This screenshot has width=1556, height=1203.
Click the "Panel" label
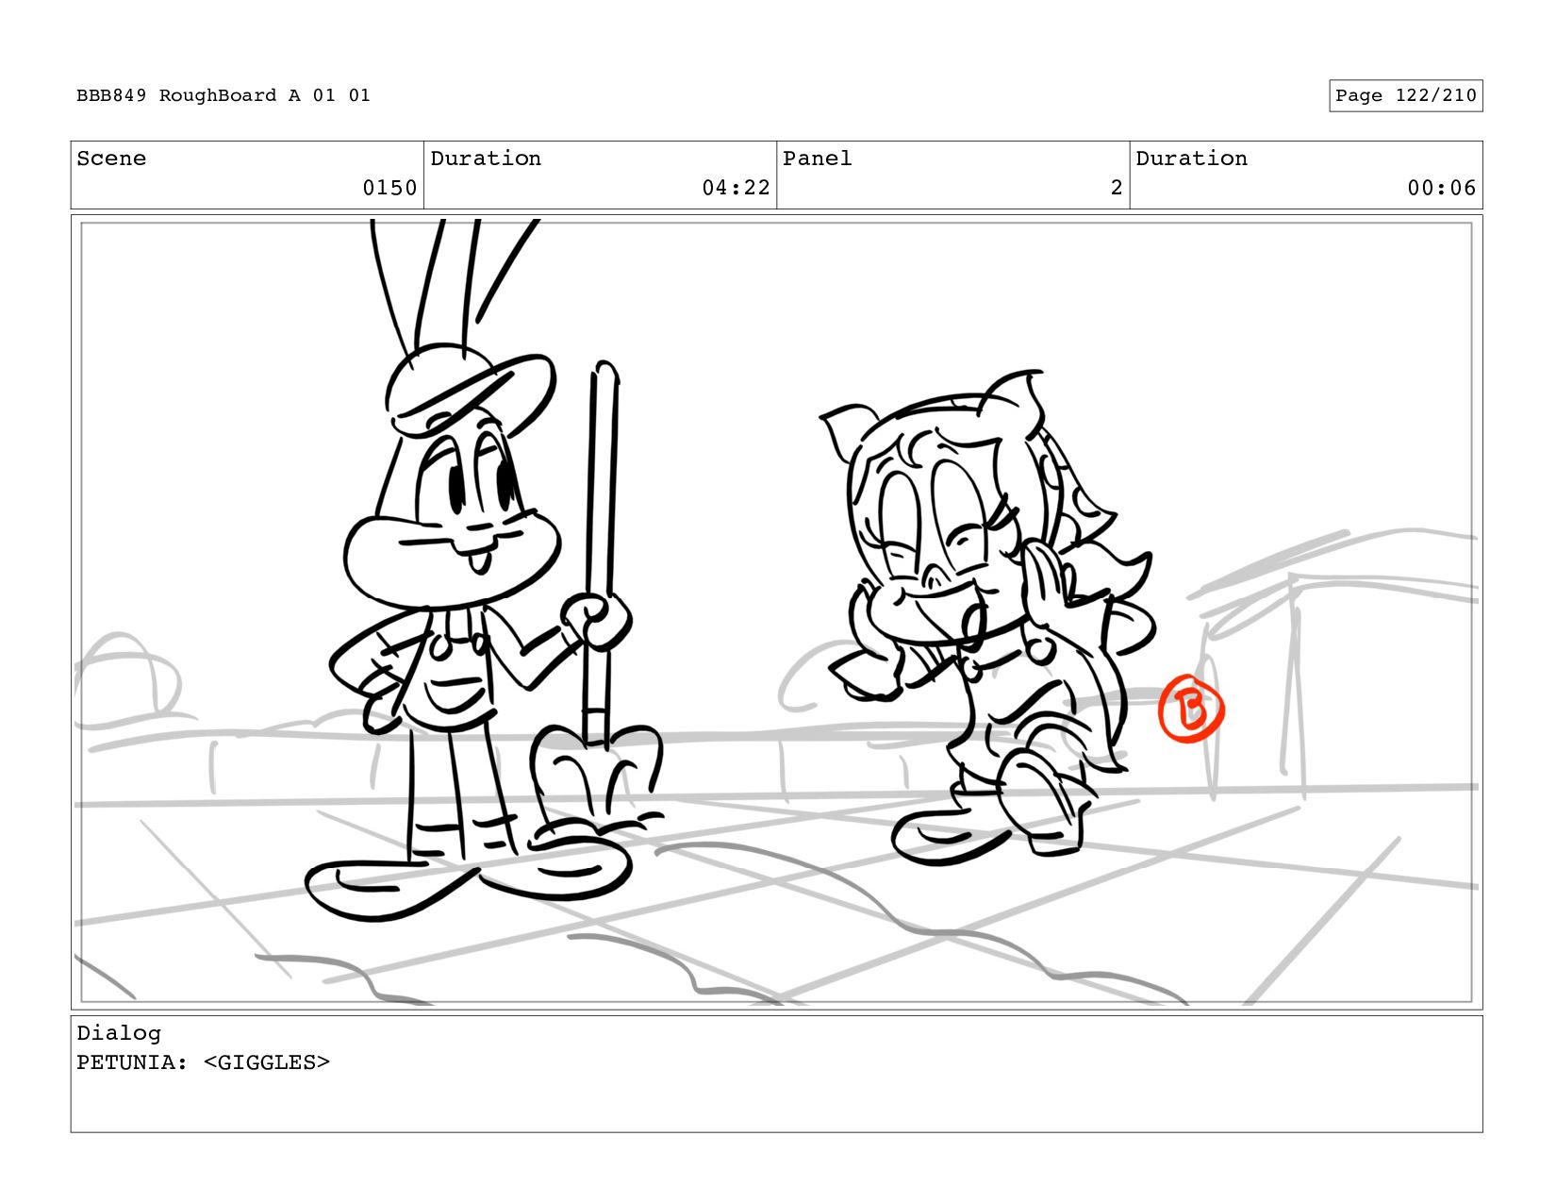coord(818,159)
